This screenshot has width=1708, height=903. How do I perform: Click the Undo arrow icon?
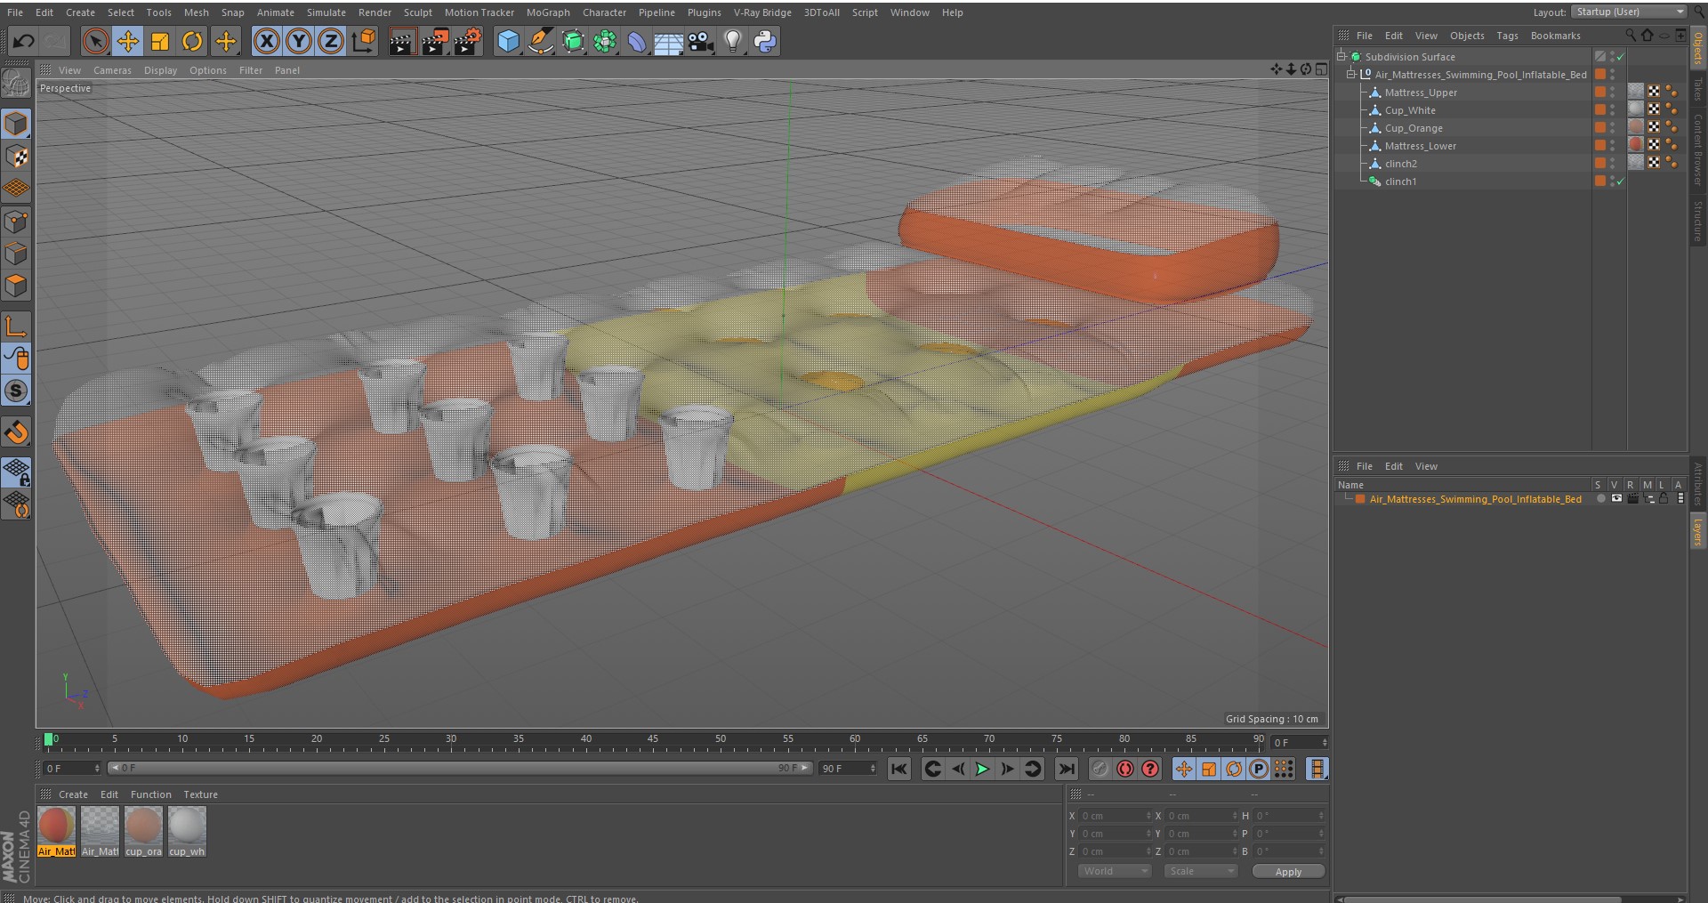click(x=23, y=41)
